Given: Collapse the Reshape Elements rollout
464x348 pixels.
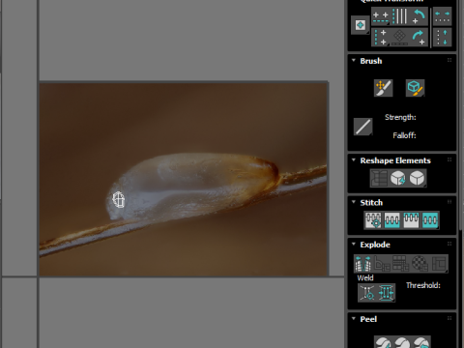Looking at the screenshot, I should pyautogui.click(x=354, y=160).
